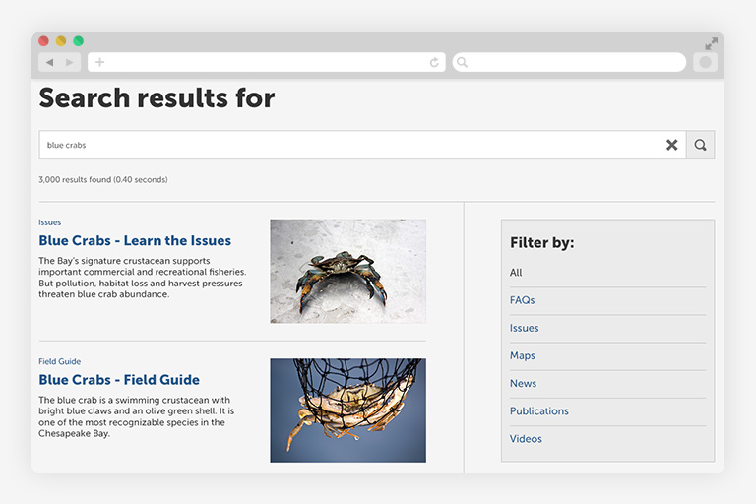
Task: Toggle fullscreen with expand arrows icon
Action: 711,43
